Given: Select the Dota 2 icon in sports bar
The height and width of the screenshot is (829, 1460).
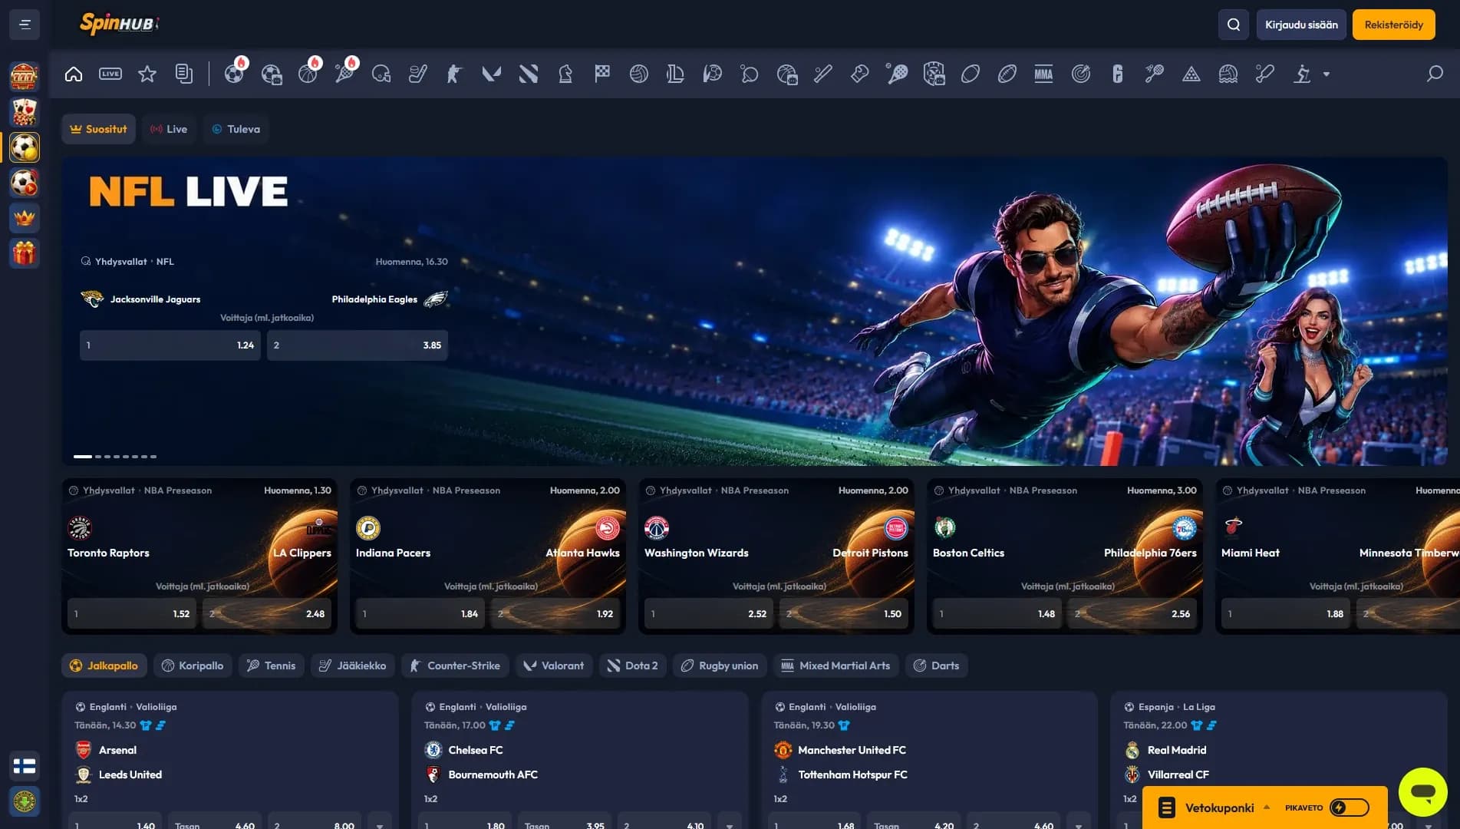Looking at the screenshot, I should click(529, 74).
